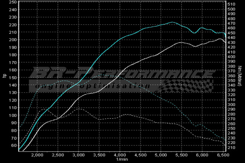Image resolution: width=245 pixels, height=163 pixels.
Task: Click the 210 value on the Nm axis
Action: tap(231, 148)
